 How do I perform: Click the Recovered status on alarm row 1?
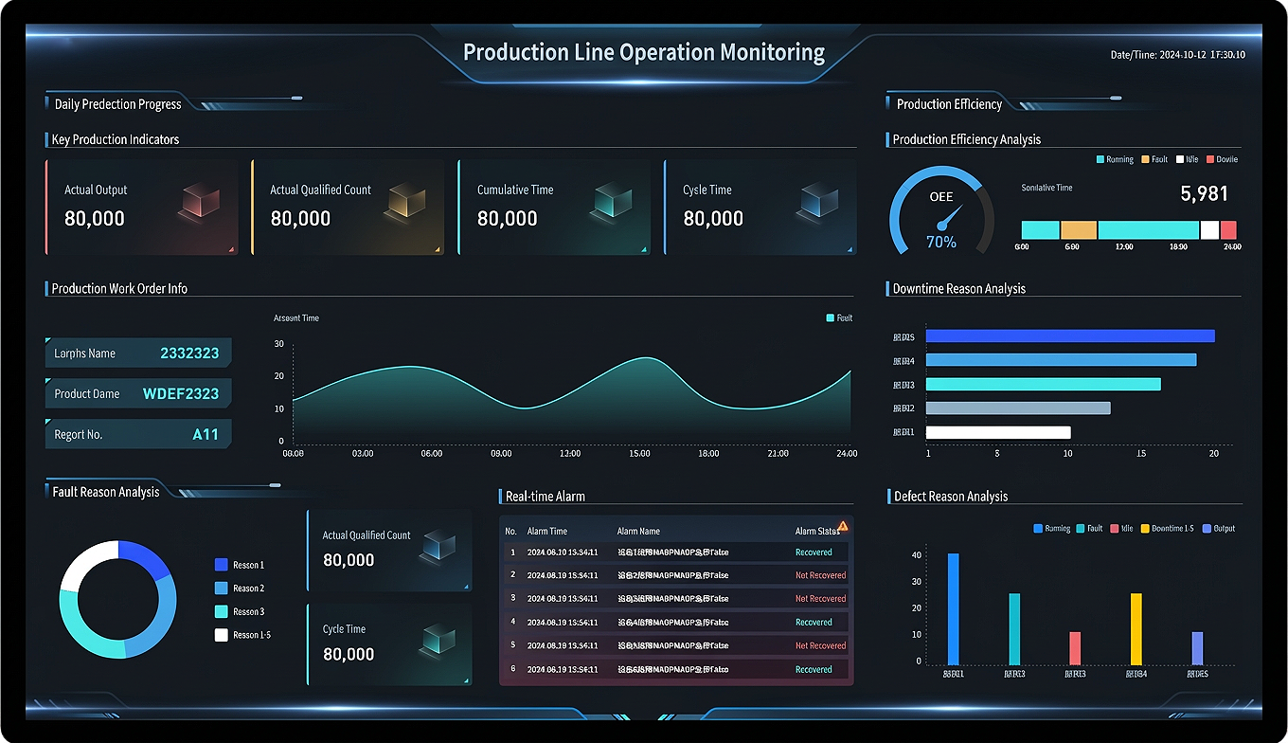[813, 552]
